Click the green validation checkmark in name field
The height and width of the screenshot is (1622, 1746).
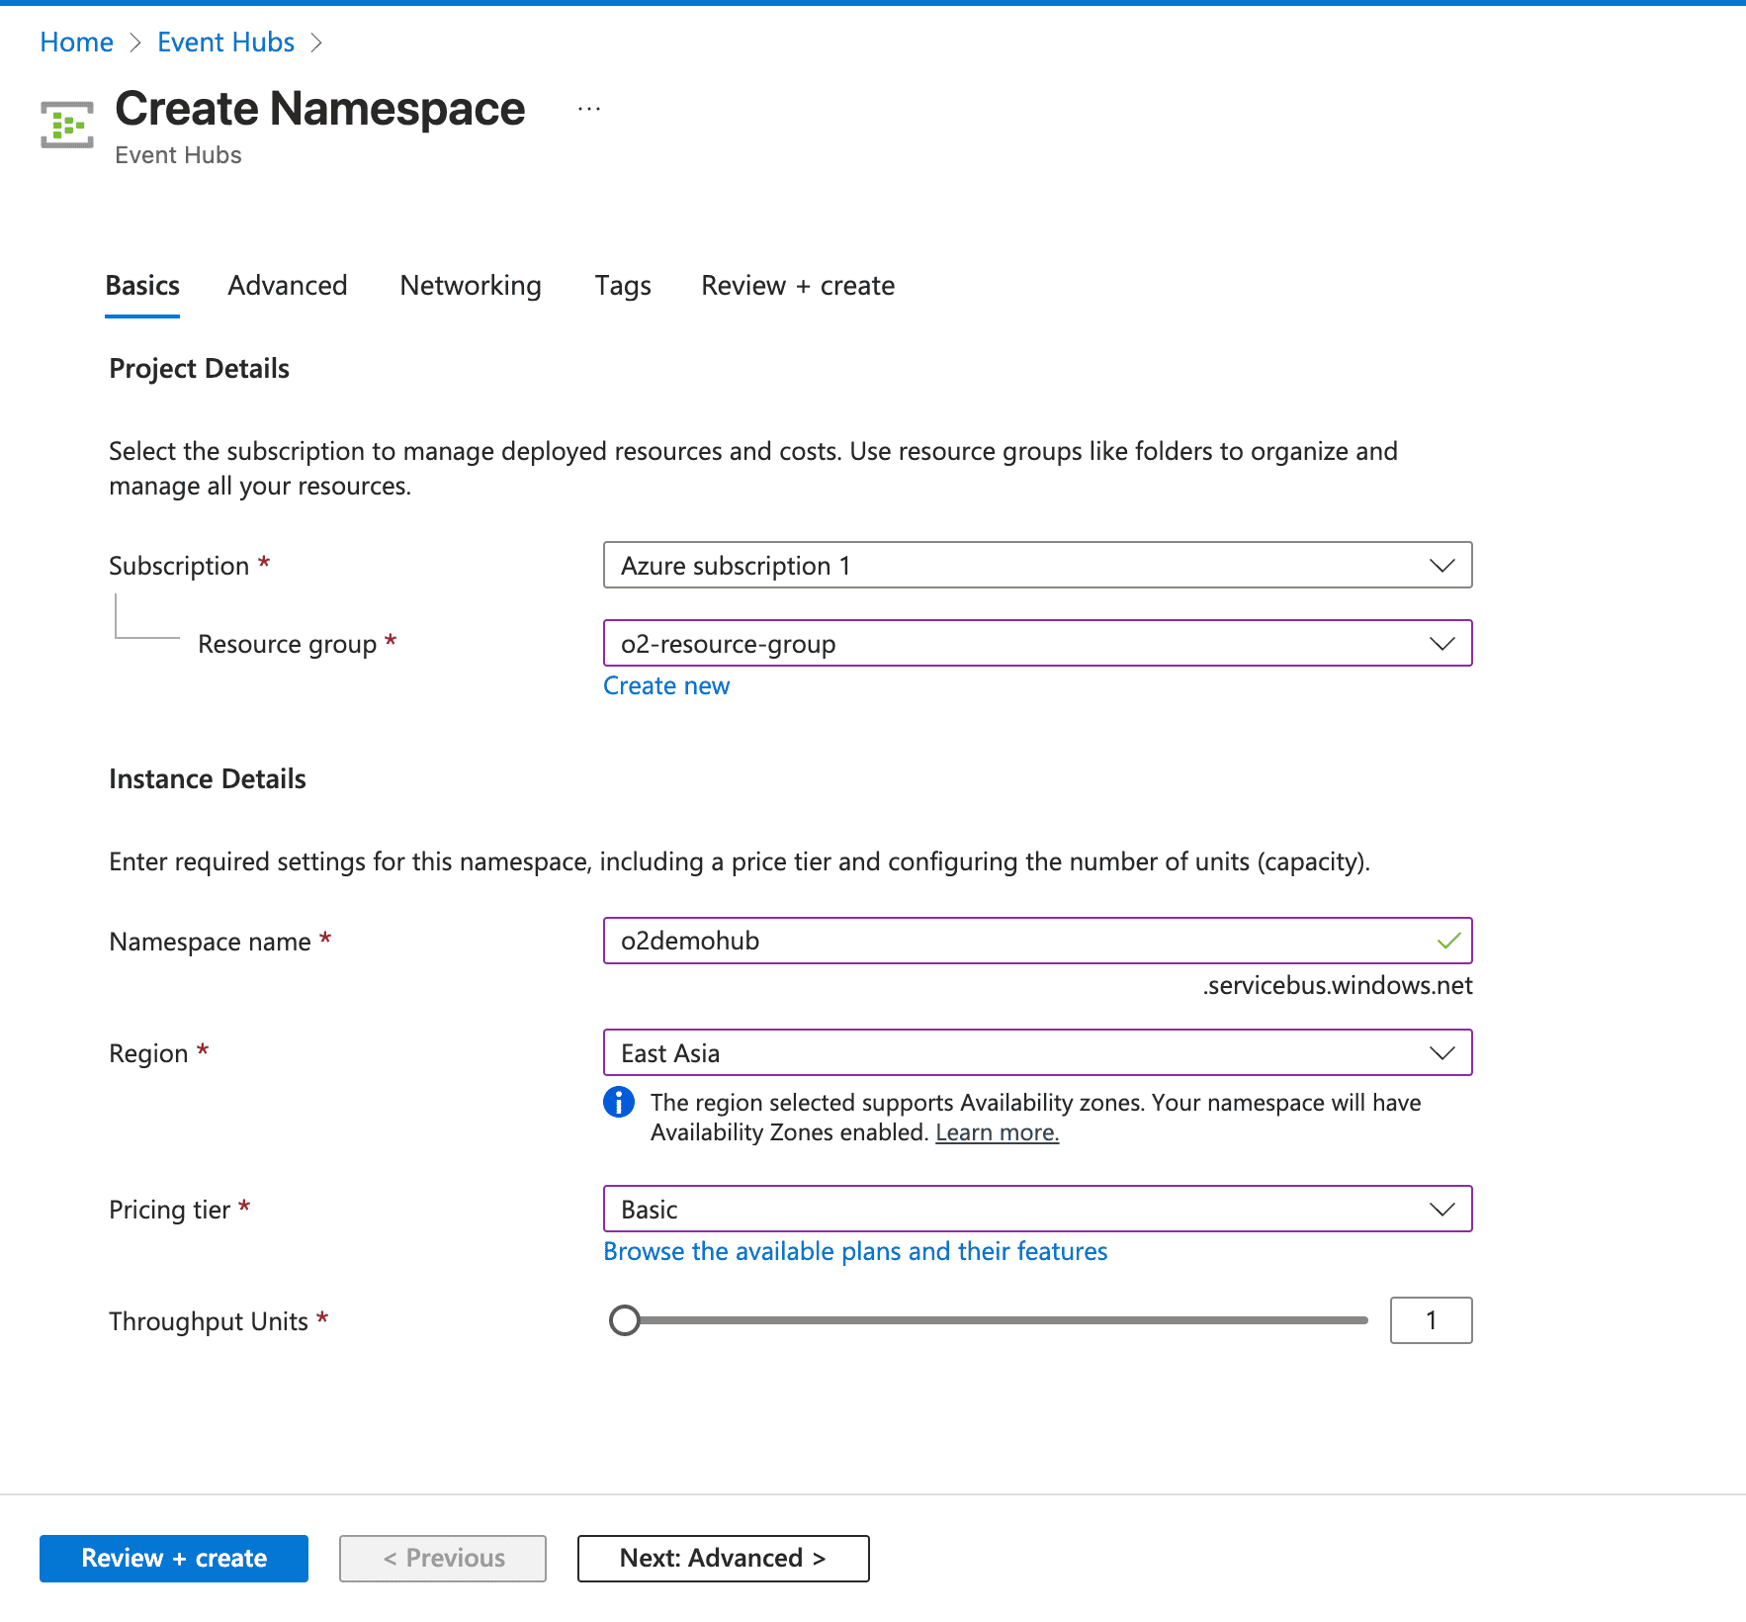click(x=1447, y=941)
